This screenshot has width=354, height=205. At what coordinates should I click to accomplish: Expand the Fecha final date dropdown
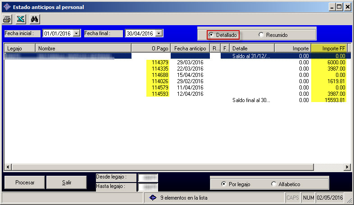(x=159, y=33)
